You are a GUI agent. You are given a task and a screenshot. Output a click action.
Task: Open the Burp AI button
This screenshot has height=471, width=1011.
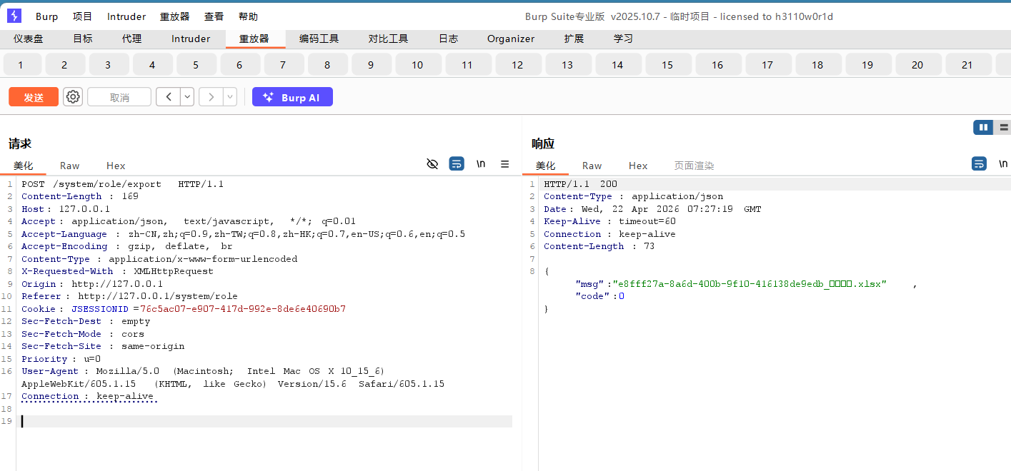click(x=292, y=97)
